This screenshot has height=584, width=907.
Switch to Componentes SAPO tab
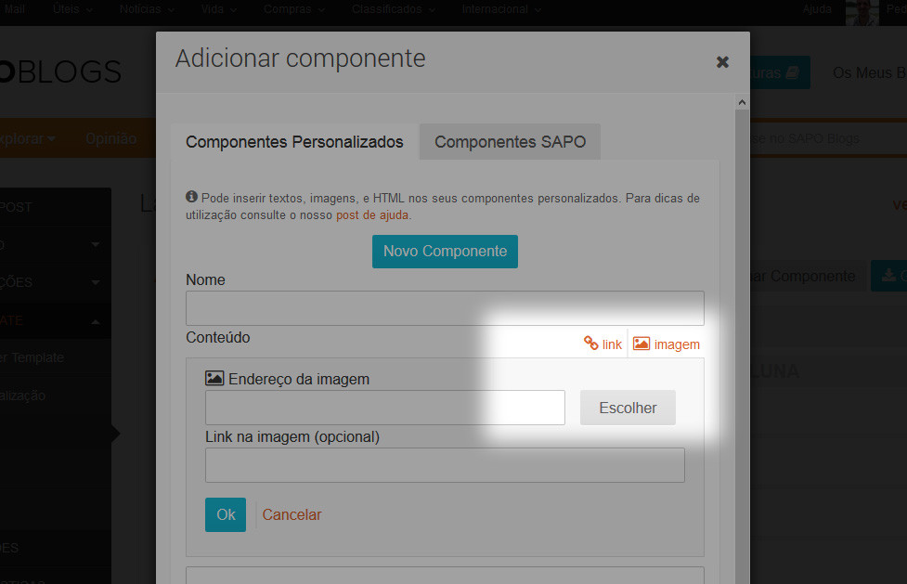pos(510,142)
